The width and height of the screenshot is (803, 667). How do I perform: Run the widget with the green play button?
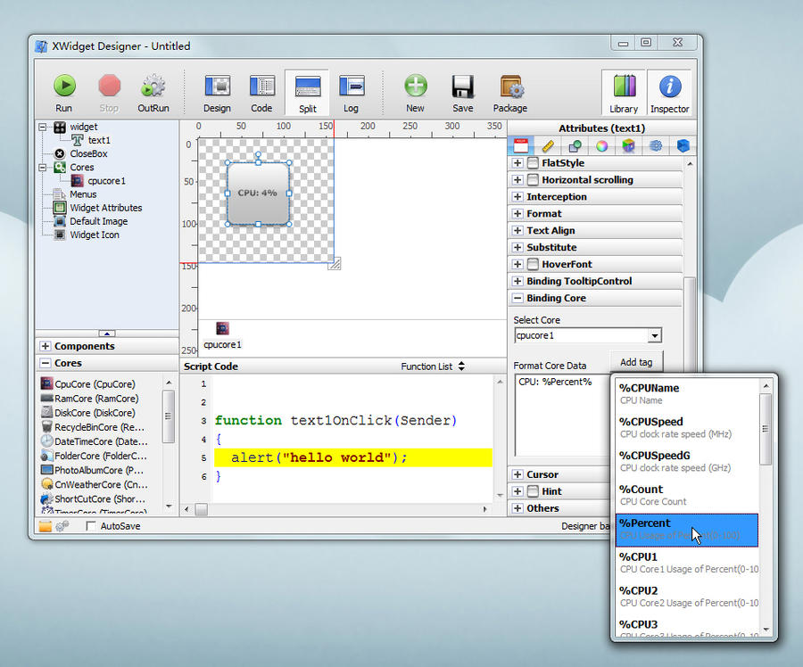64,93
